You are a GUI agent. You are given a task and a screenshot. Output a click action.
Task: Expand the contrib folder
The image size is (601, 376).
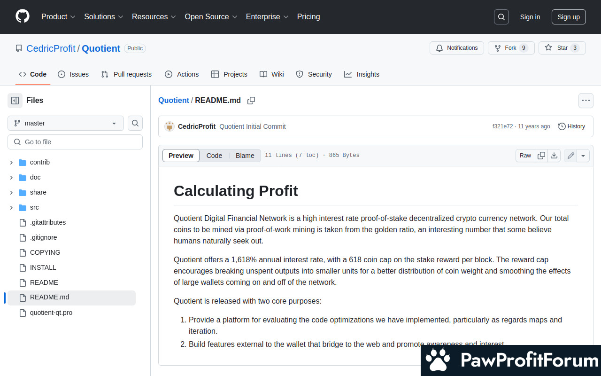(x=11, y=162)
